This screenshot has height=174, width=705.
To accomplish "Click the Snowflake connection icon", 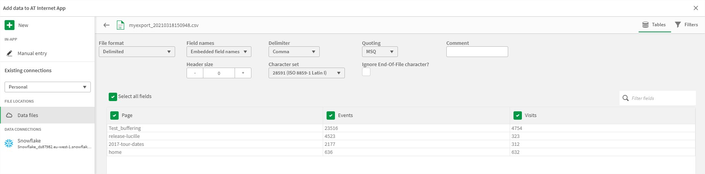I will click(9, 143).
